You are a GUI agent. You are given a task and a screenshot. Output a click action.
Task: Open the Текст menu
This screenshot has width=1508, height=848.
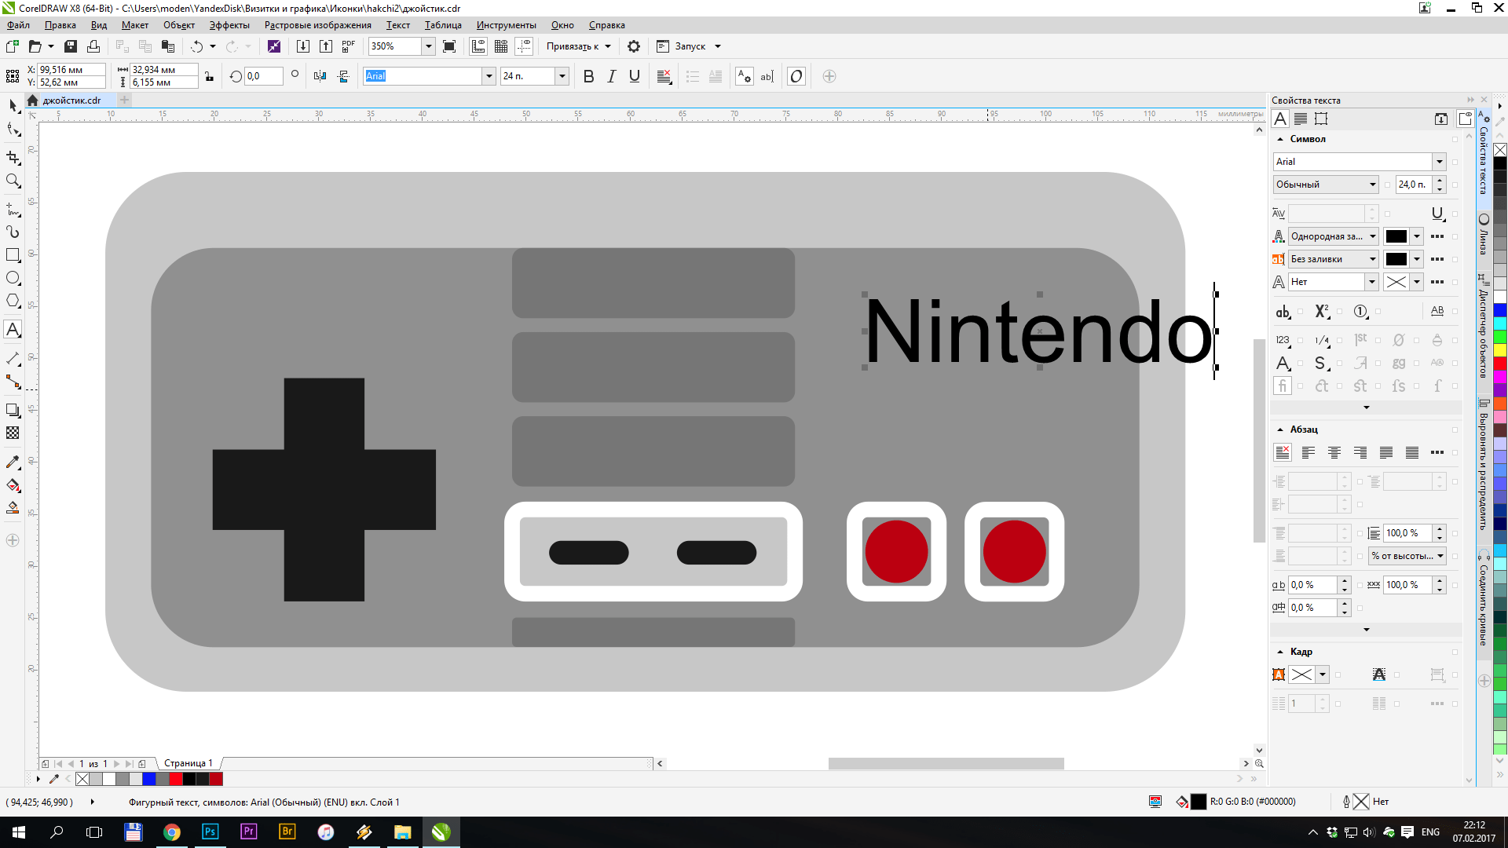(x=397, y=25)
